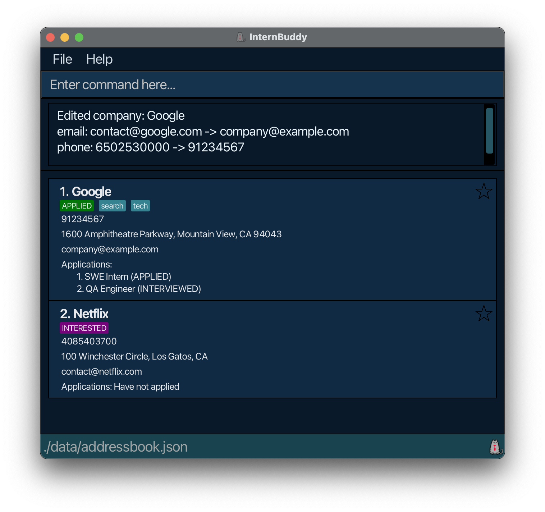Click company@example.com in the Google card
Viewport: 545px width, 512px height.
110,249
